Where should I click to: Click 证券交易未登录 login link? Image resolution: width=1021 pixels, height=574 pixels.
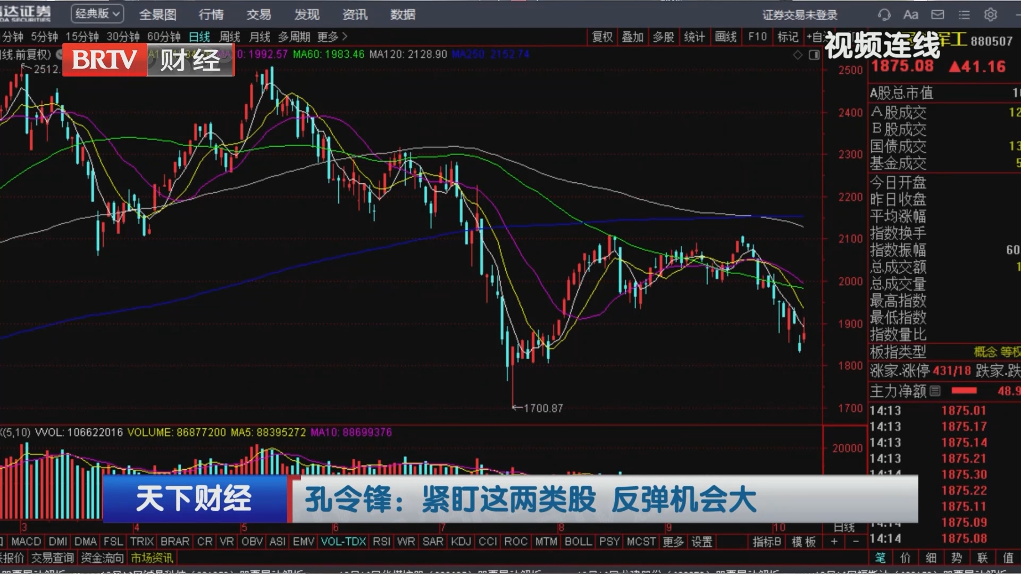click(800, 15)
